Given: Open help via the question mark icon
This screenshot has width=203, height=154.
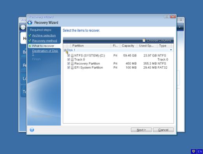Looking at the screenshot, I should (32, 130).
